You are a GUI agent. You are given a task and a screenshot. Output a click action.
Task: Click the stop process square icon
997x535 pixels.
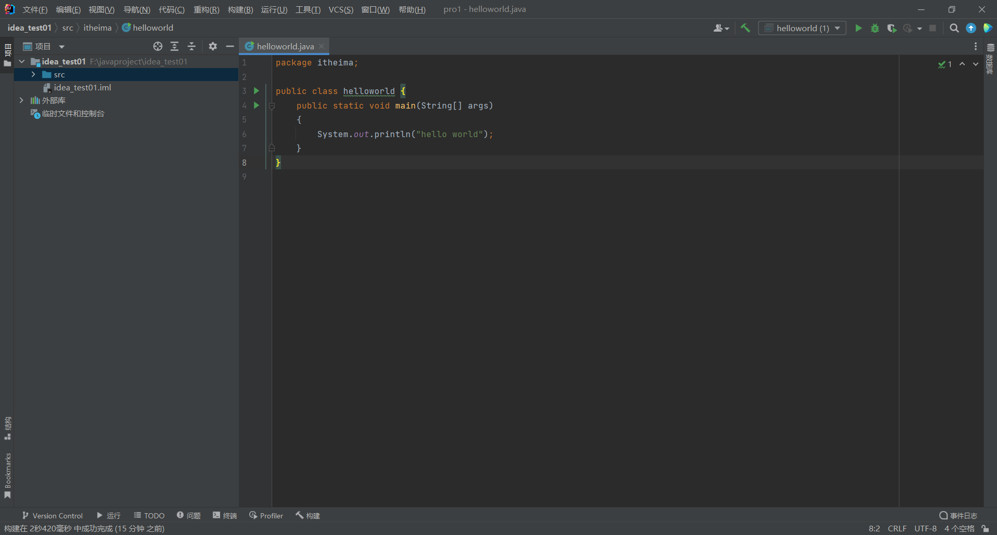pos(933,28)
